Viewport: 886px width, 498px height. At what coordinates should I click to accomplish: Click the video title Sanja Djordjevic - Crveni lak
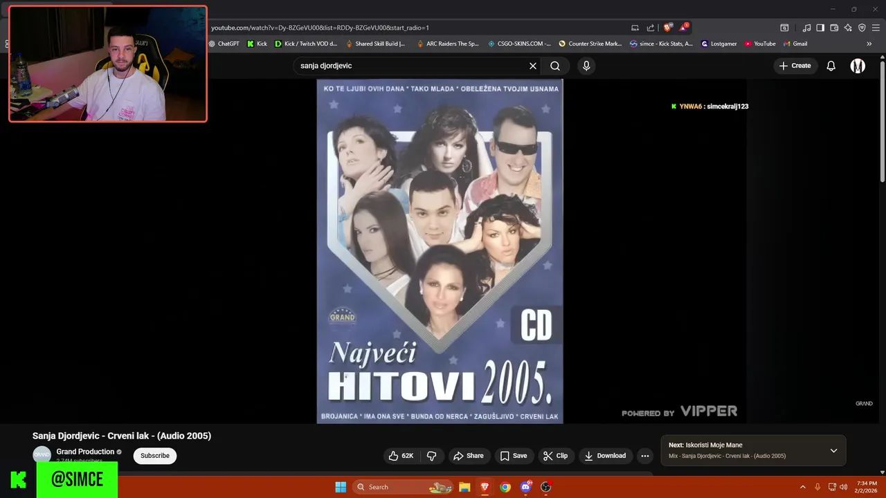click(x=122, y=436)
